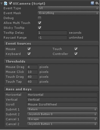Click the Event Sources section header
100x130 pixels.
coord(51,44)
